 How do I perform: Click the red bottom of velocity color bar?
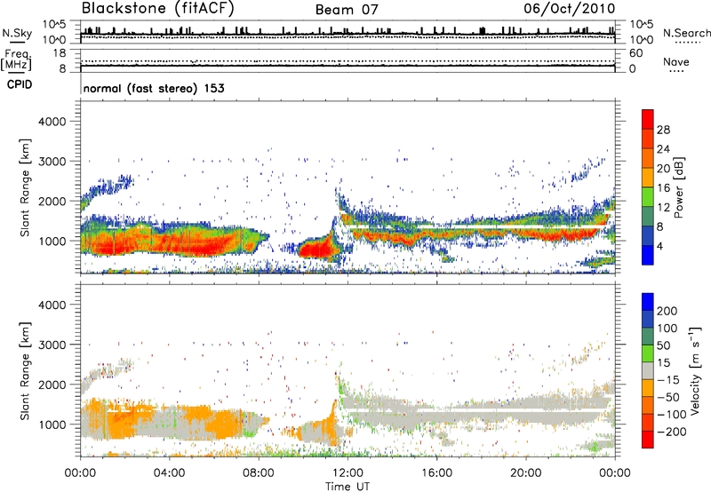(648, 440)
